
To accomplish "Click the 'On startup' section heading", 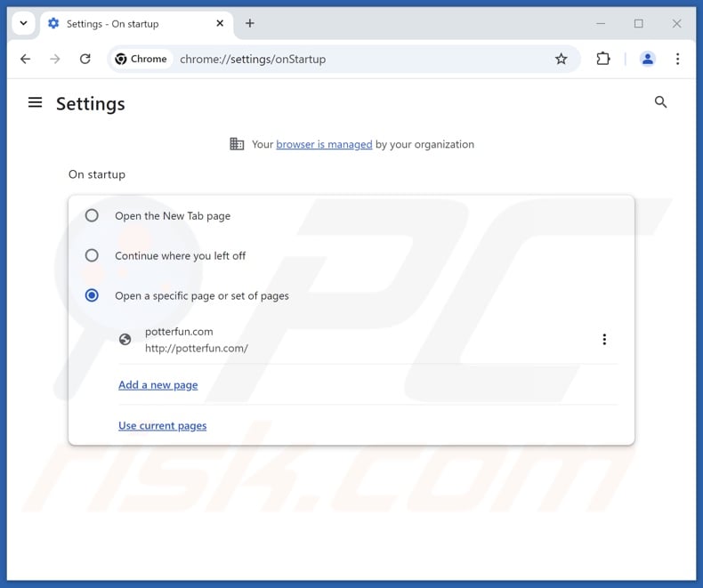I will [x=97, y=174].
